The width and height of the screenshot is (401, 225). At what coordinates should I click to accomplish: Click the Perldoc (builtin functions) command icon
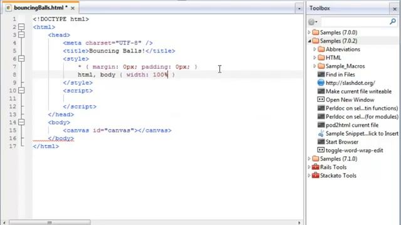coord(321,108)
